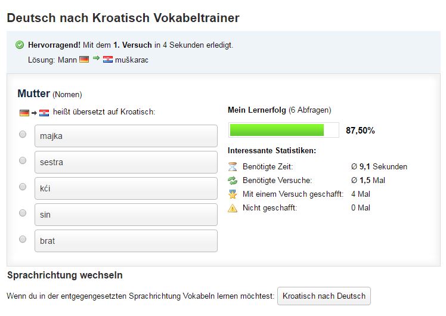The image size is (446, 316).
Task: Click the Croatian flag above the answers
Action: [x=44, y=113]
